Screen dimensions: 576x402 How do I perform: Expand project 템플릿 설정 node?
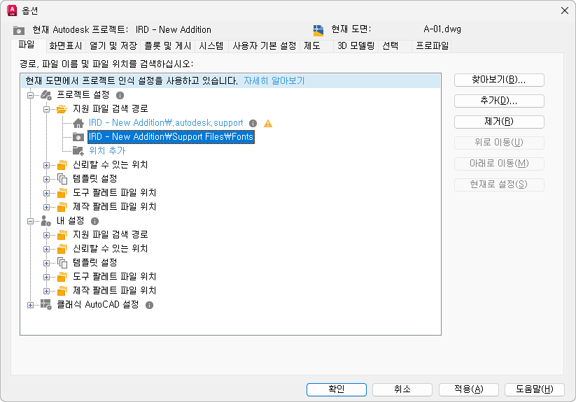[46, 180]
